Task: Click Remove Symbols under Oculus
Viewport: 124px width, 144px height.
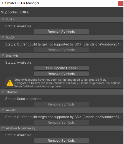Action: coord(62,32)
